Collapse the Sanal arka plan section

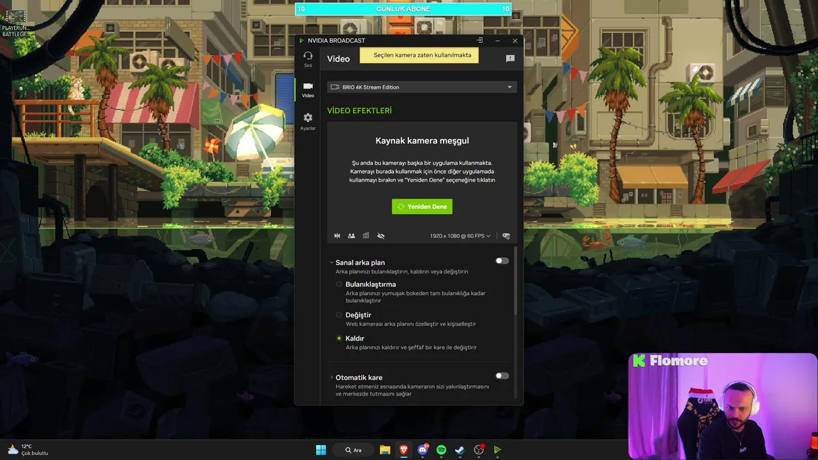pyautogui.click(x=332, y=263)
